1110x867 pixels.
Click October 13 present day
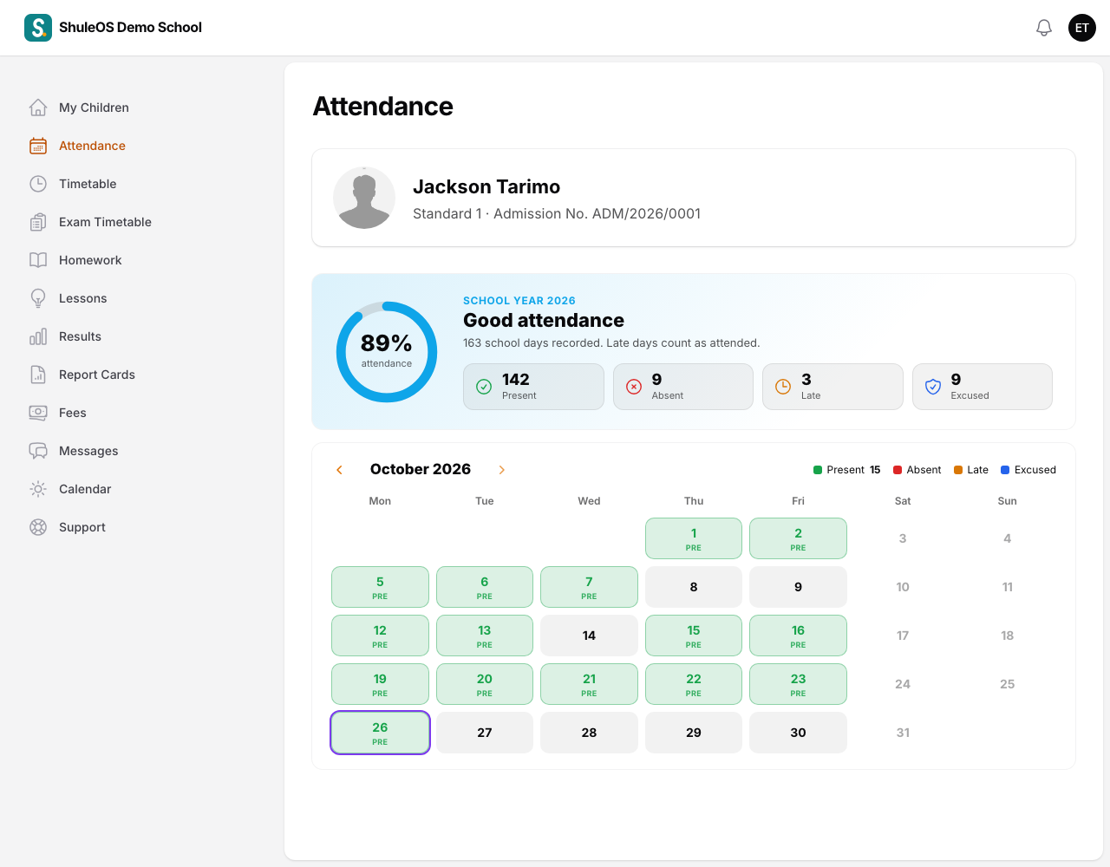(485, 636)
